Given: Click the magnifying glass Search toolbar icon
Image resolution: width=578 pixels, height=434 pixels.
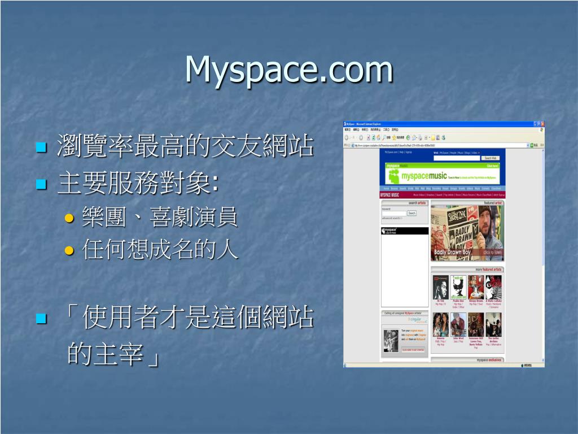Looking at the screenshot, I should click(x=384, y=138).
